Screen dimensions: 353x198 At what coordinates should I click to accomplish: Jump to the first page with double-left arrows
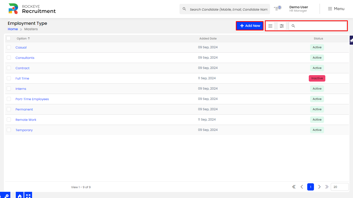(294, 187)
